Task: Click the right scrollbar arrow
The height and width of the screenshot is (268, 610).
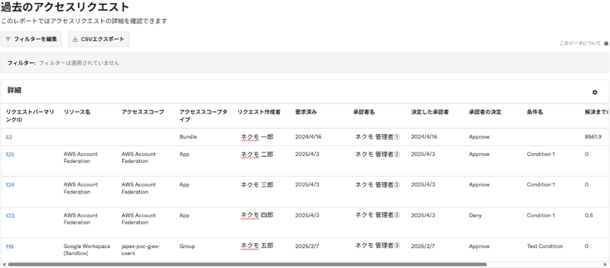Action: pos(606,264)
